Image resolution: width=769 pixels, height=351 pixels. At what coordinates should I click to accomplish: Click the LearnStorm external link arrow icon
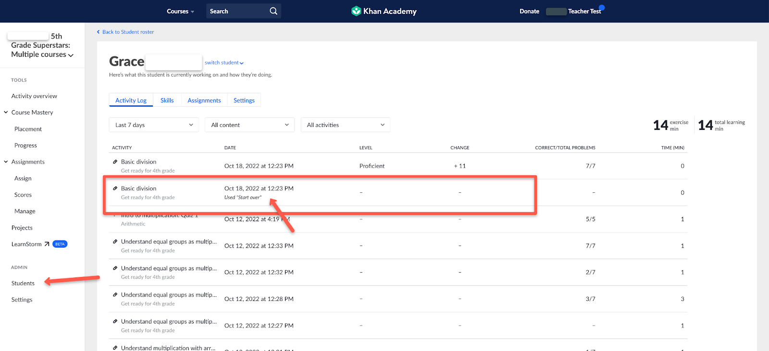(x=47, y=244)
